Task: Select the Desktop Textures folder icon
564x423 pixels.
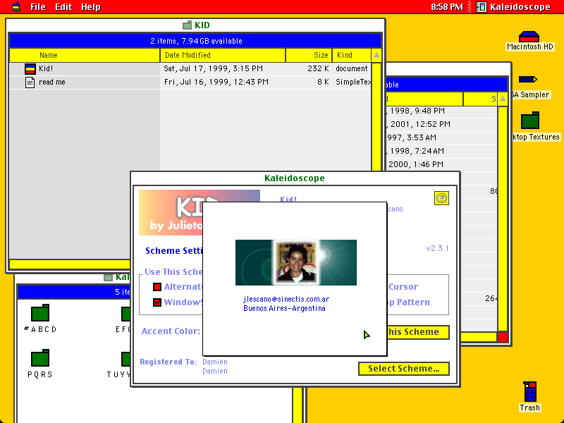Action: [530, 120]
